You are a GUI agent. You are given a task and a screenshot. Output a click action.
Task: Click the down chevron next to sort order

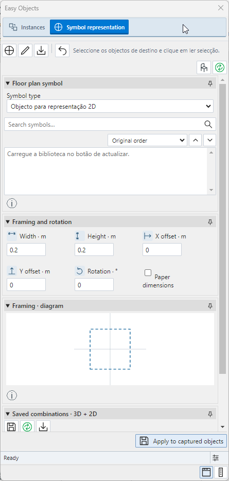[x=209, y=141]
